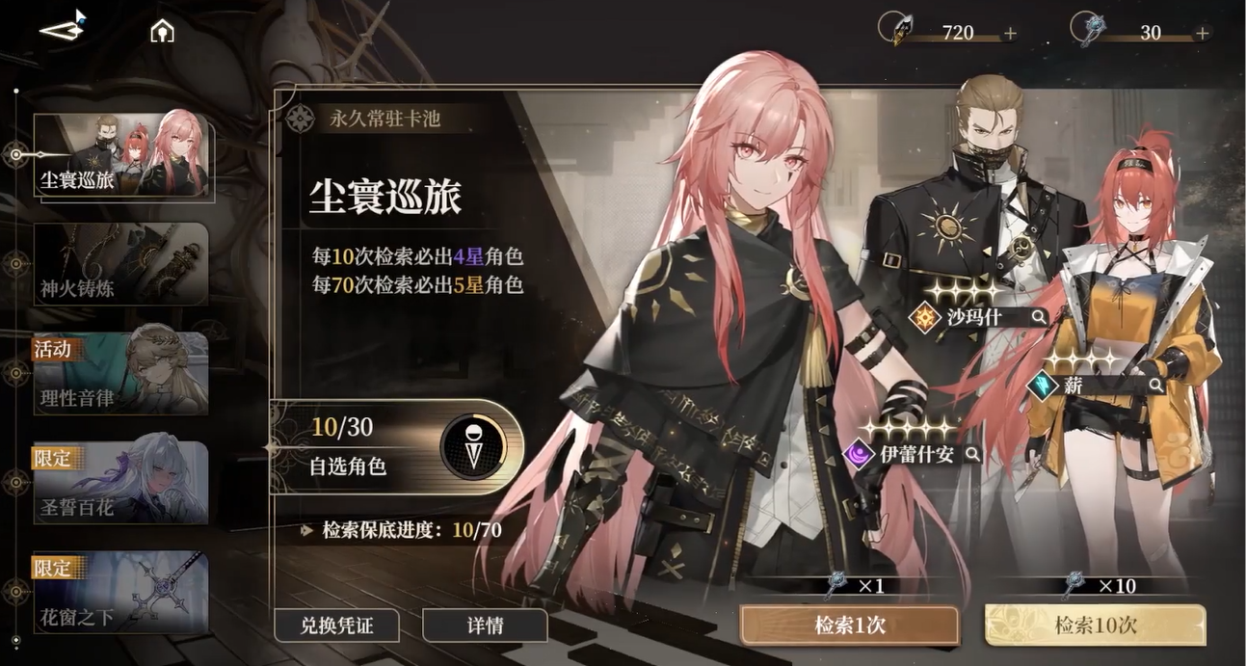Choose the limited 圣誓百花 banner
The width and height of the screenshot is (1246, 666).
point(120,483)
